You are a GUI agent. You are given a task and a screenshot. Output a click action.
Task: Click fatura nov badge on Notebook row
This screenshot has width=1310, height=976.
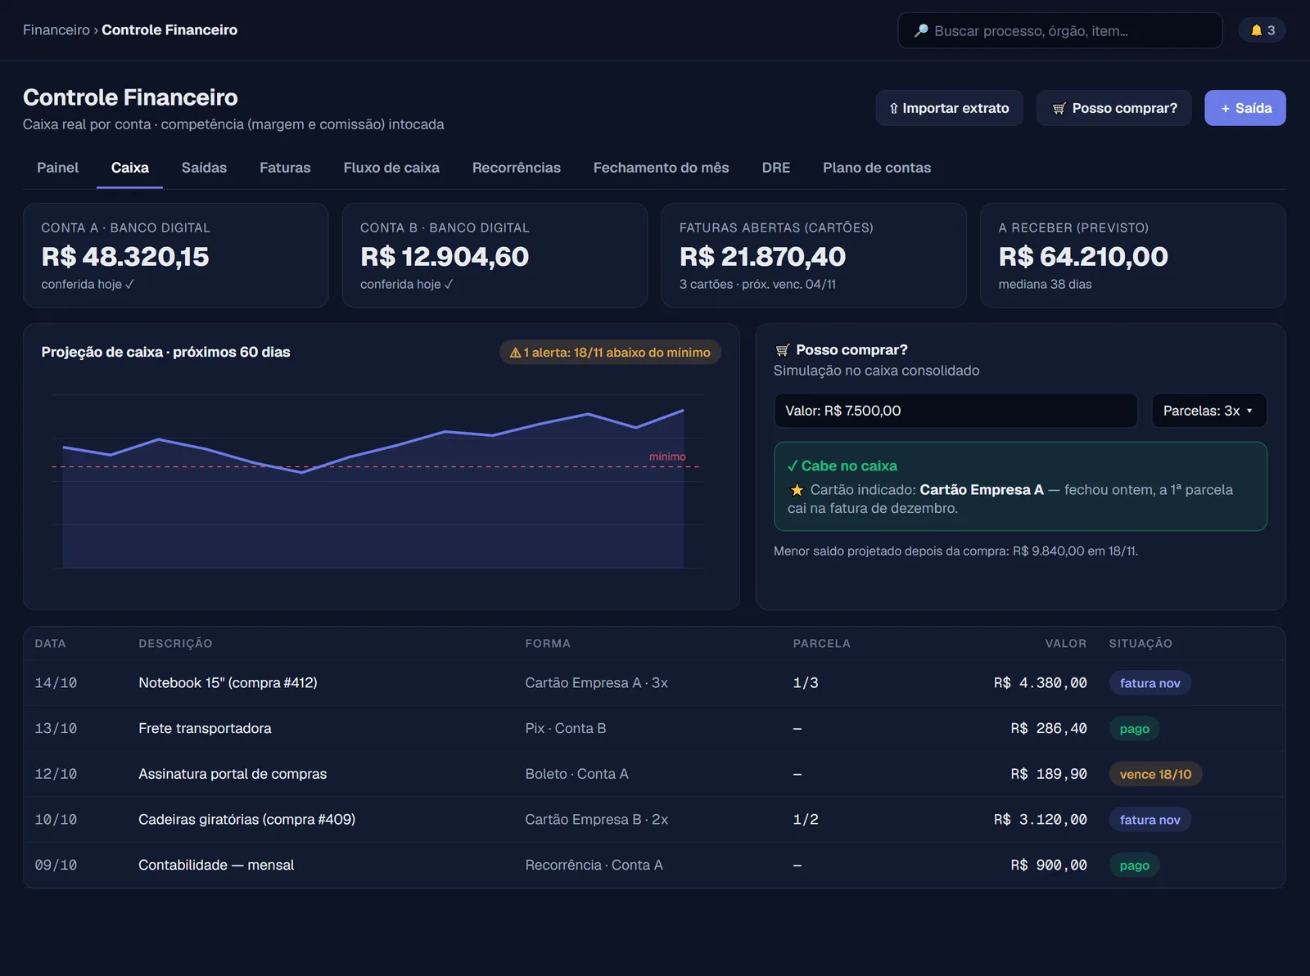pos(1150,683)
